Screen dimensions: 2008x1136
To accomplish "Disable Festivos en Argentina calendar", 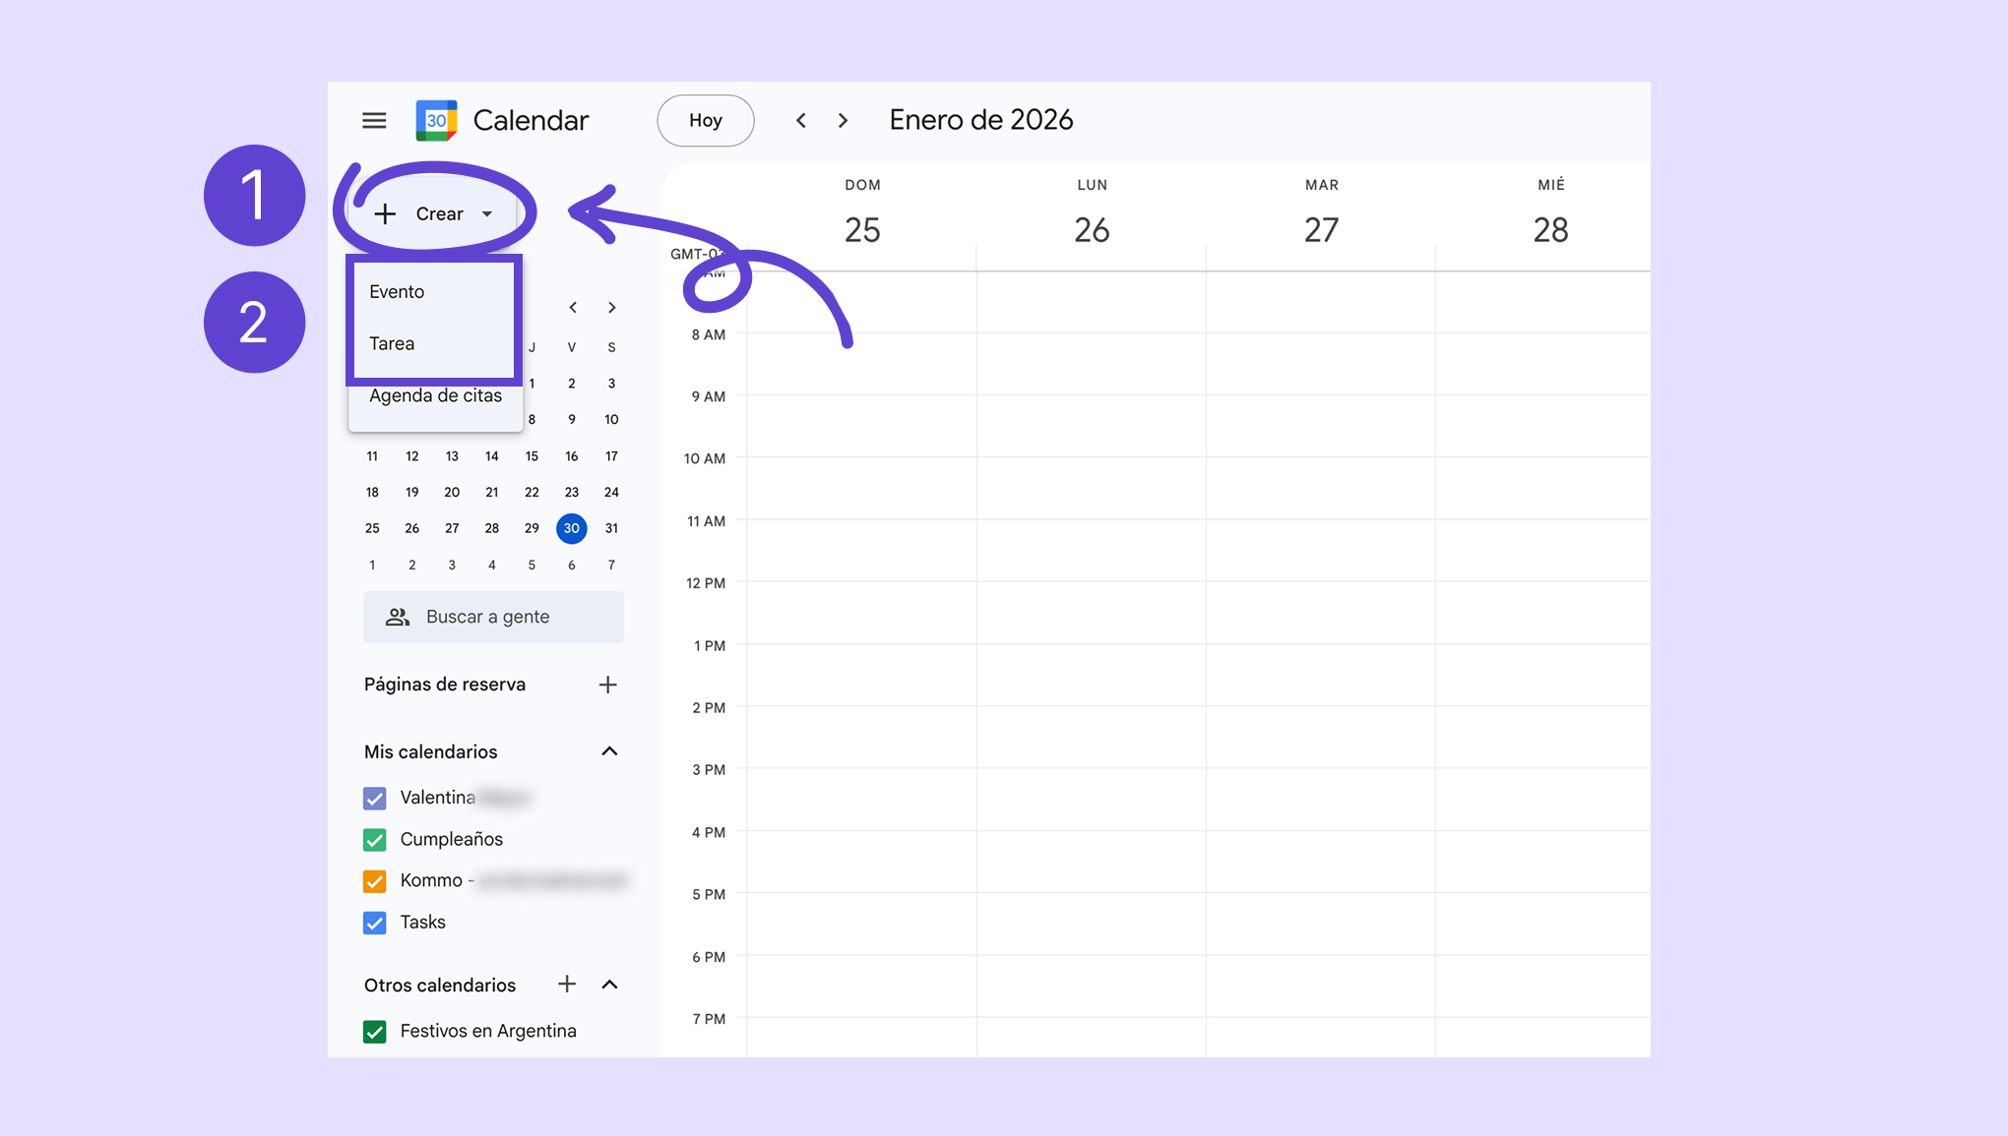I will click(x=375, y=1032).
